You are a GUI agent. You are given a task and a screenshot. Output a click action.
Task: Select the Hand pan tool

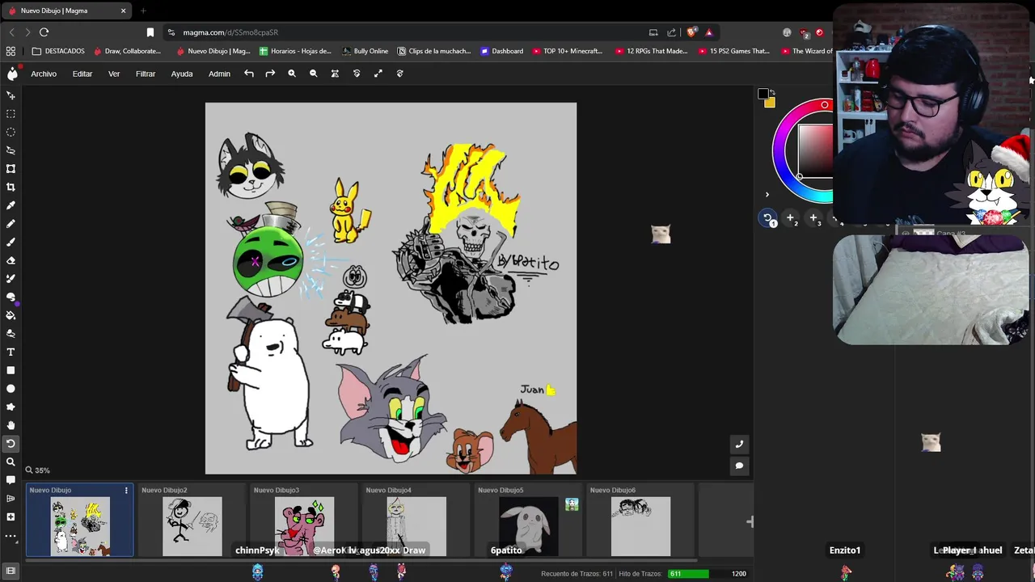click(11, 425)
